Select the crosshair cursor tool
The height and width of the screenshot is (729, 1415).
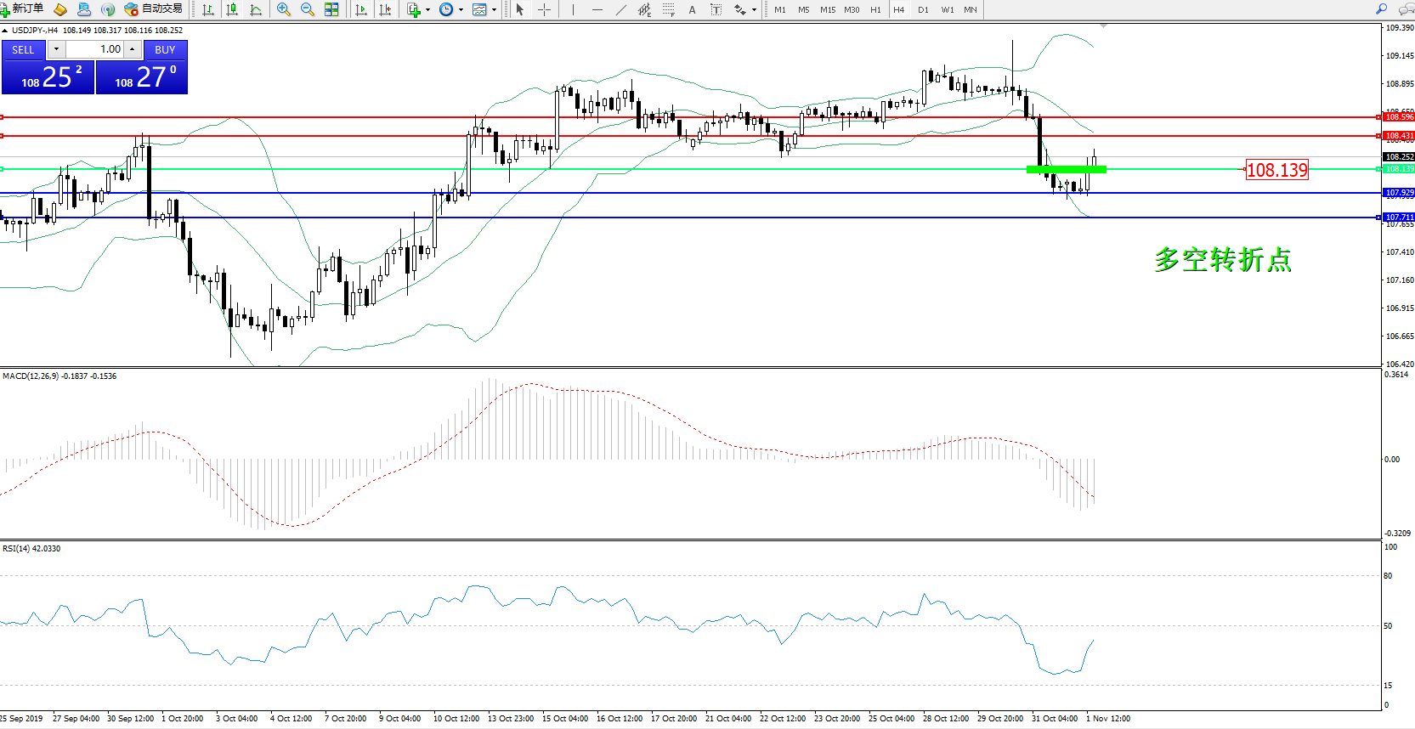tap(545, 9)
